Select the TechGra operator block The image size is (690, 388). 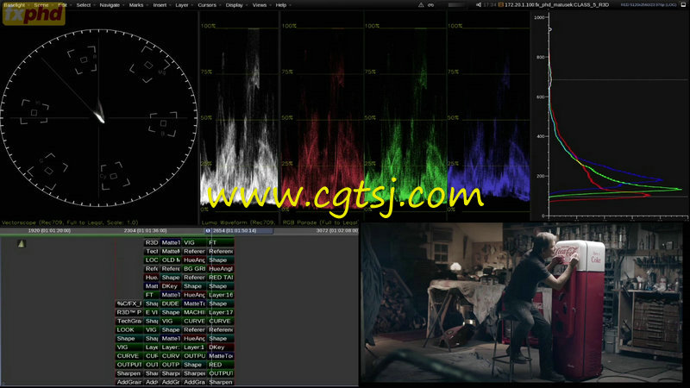(129, 321)
